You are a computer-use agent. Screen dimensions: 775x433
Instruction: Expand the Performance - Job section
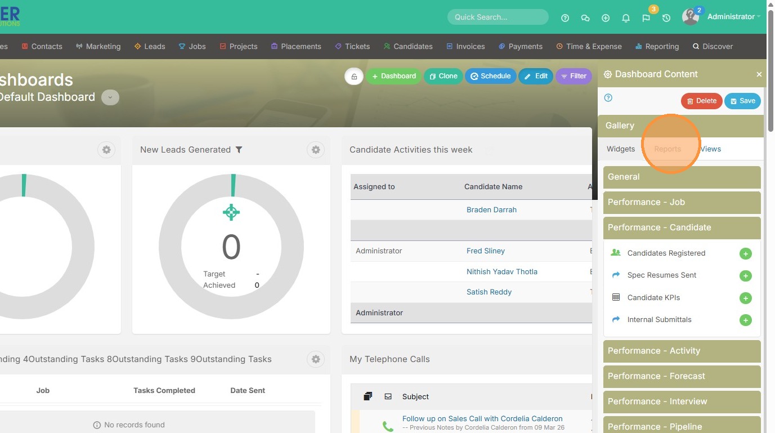[682, 202]
